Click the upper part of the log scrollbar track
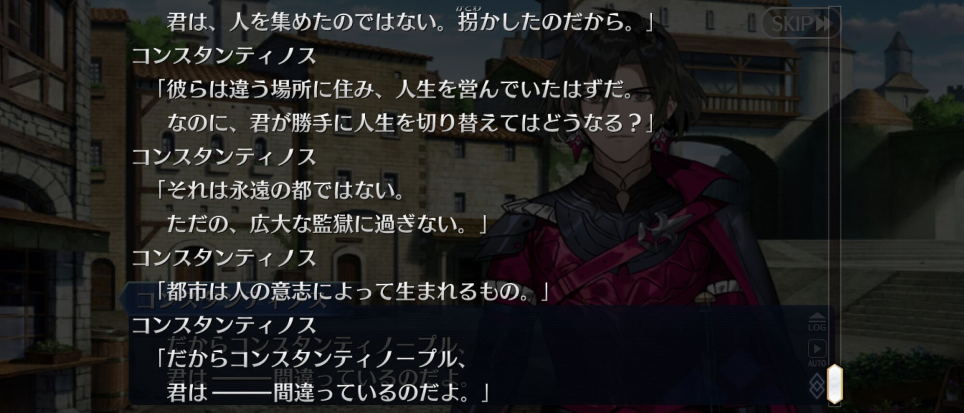Viewport: 964px width, 413px height. pos(835,96)
